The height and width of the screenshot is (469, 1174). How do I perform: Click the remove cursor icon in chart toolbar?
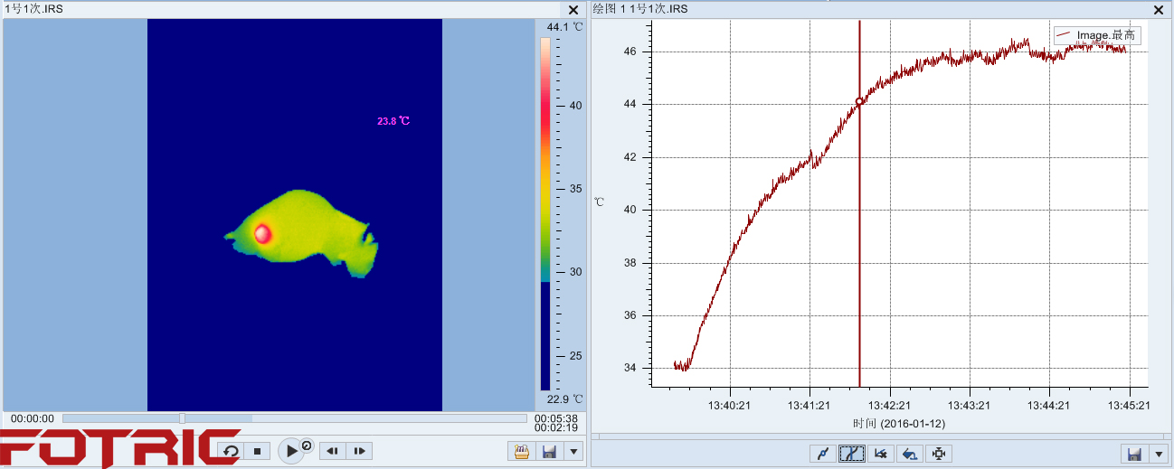tap(880, 454)
